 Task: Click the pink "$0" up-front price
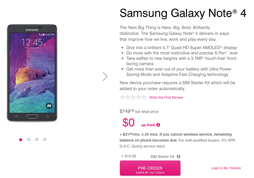[x=128, y=123]
